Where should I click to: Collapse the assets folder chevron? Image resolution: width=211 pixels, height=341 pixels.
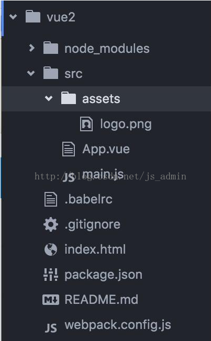(49, 98)
